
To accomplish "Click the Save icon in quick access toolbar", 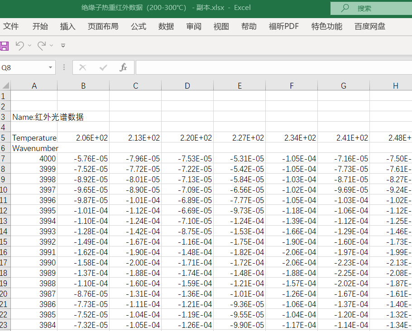I will pyautogui.click(x=4, y=46).
